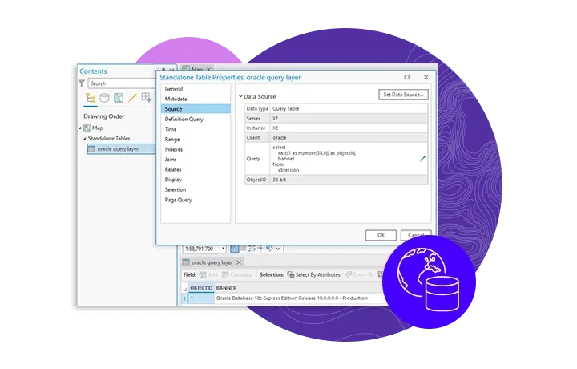577x369 pixels.
Task: Collapse the Data Source section chevron
Action: coord(240,96)
